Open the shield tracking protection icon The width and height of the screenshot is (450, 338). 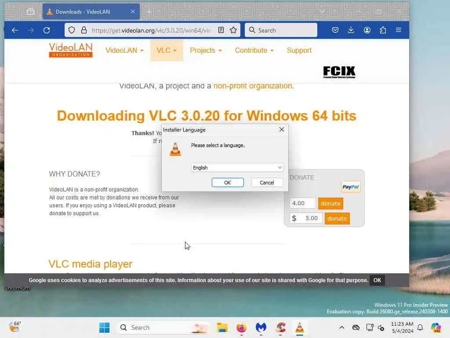pyautogui.click(x=72, y=30)
